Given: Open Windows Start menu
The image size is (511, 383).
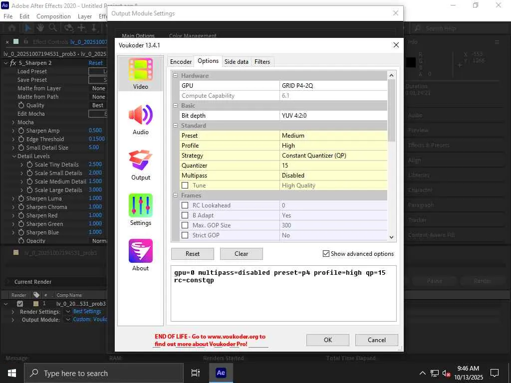Looking at the screenshot, I should [x=12, y=373].
